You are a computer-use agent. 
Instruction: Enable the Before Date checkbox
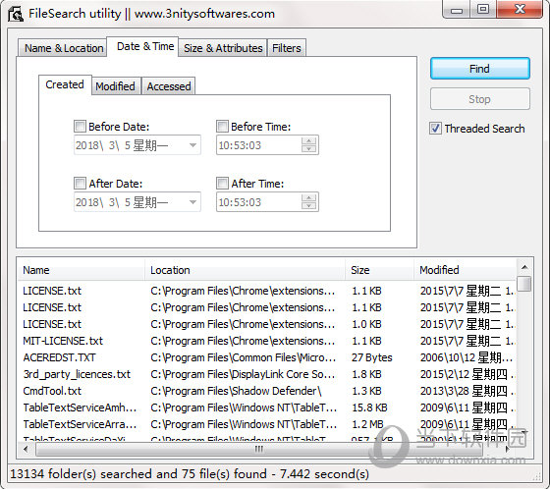click(80, 126)
